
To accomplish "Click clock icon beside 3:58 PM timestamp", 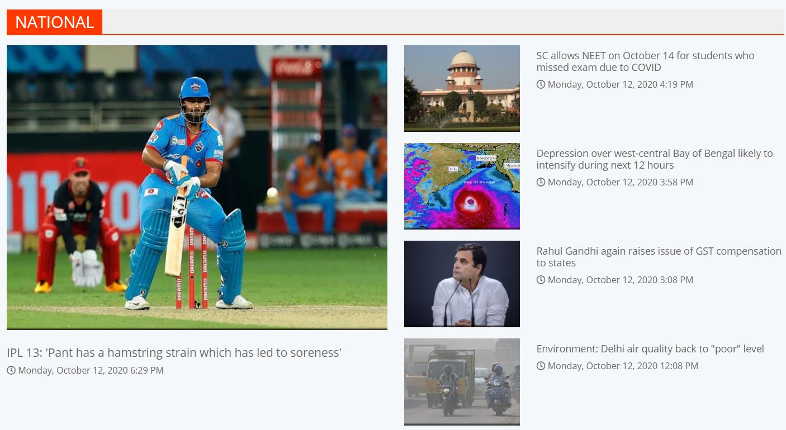I will 541,182.
